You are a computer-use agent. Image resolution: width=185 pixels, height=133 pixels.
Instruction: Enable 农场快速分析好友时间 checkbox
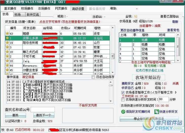pos(123,100)
